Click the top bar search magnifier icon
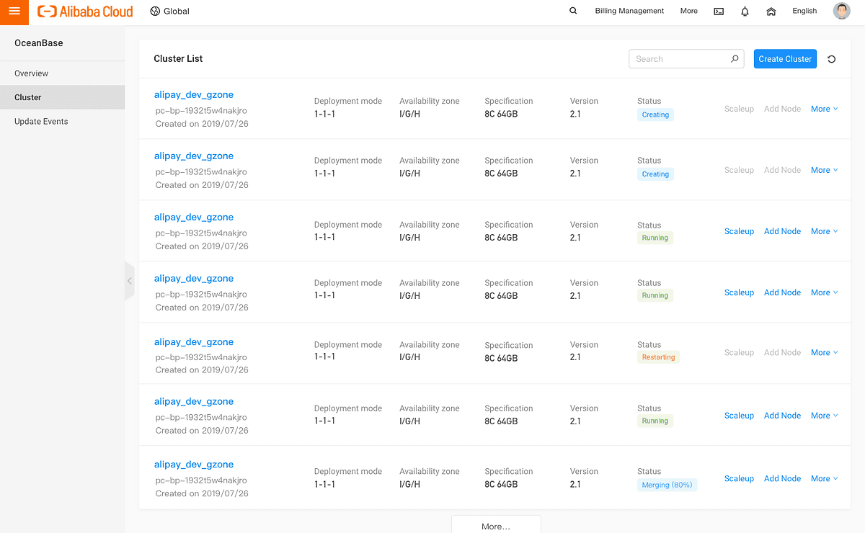865x533 pixels. [573, 12]
